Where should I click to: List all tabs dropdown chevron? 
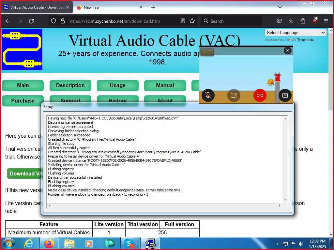[x=280, y=7]
